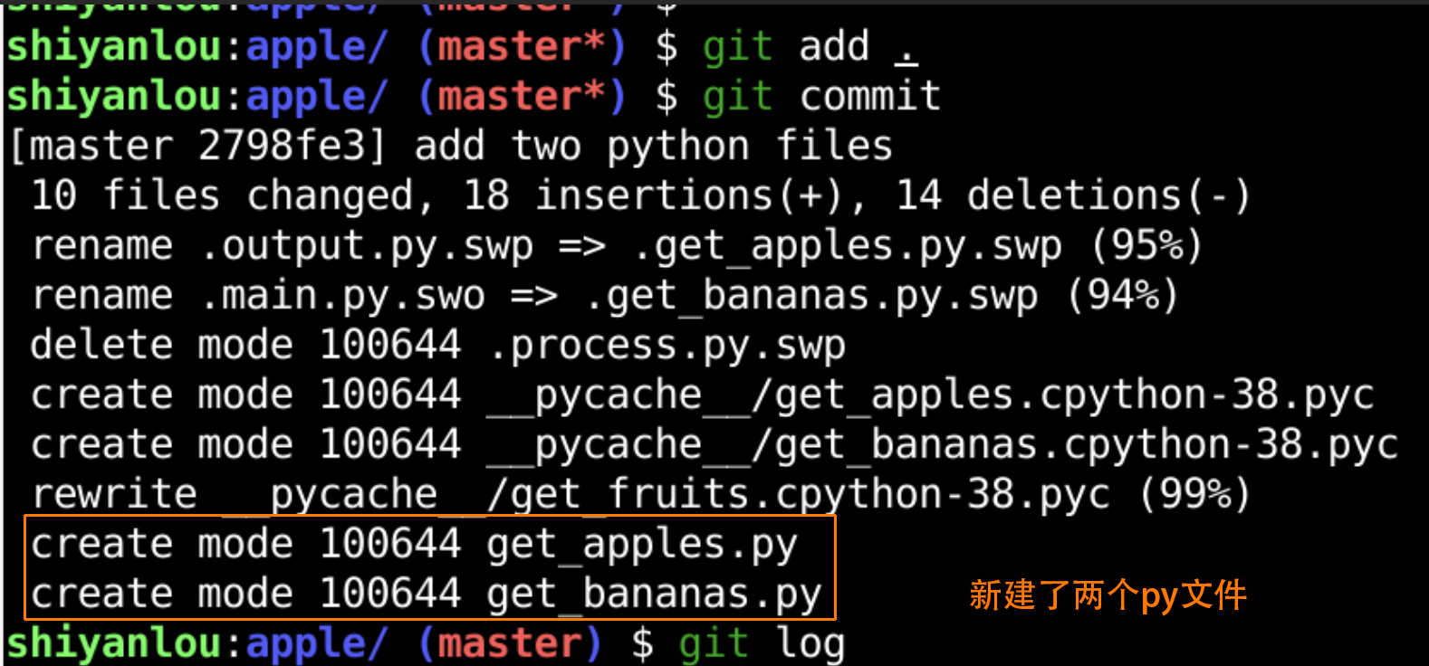Click the 'git add .' command line
The image size is (1429, 666).
click(463, 47)
